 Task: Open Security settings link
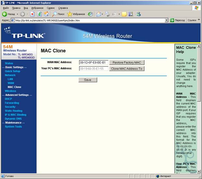click(x=10, y=107)
